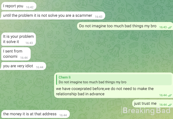Screen dimensions: 173x119
Task: Click the 16:44 timestamp on the money address message
Action: point(63,115)
